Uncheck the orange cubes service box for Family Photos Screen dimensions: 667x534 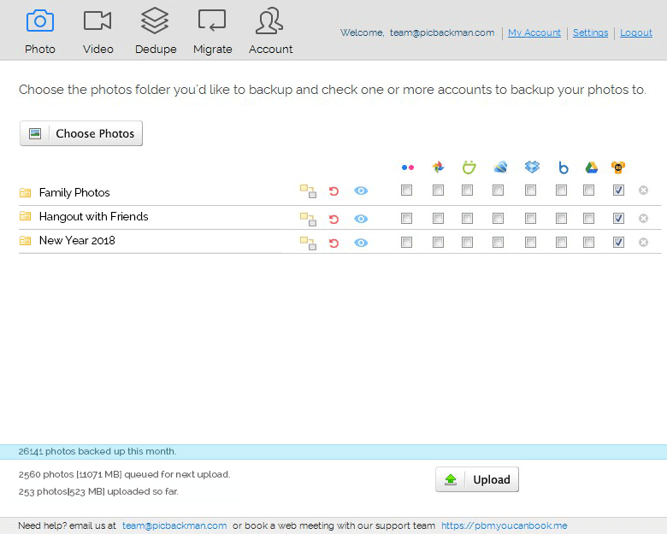618,190
